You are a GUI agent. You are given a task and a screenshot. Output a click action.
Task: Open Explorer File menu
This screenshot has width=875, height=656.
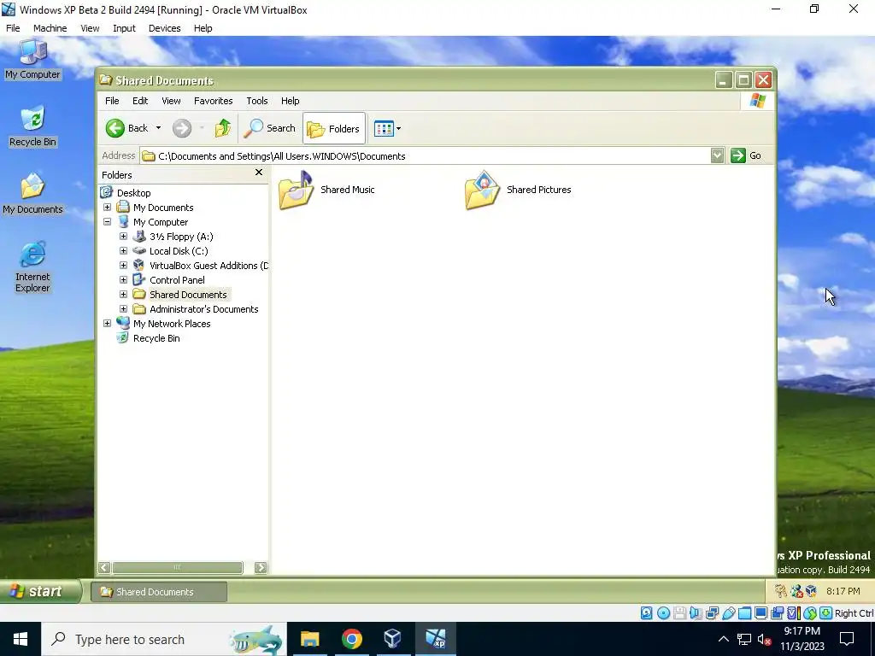point(112,101)
